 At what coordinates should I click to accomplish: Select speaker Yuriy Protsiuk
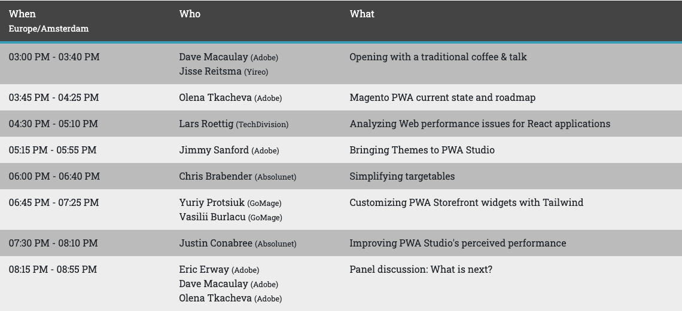click(212, 202)
